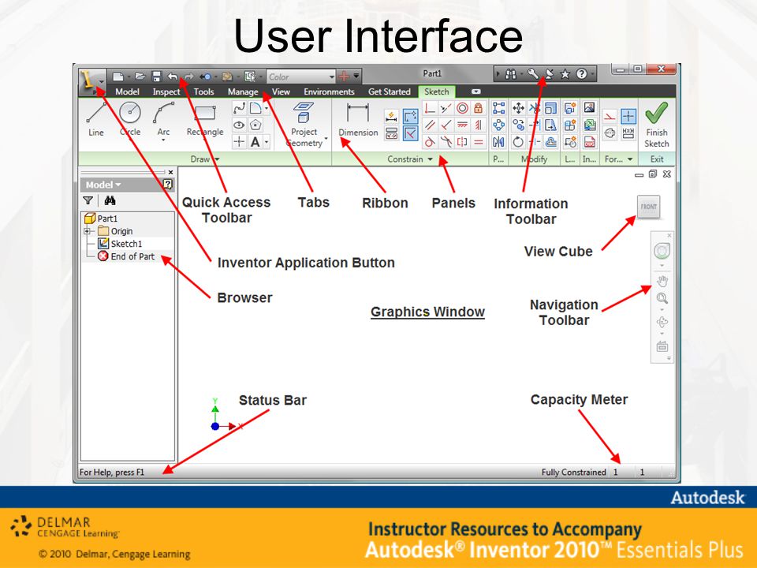
Task: Click the Undo arrow icon
Action: 173,77
